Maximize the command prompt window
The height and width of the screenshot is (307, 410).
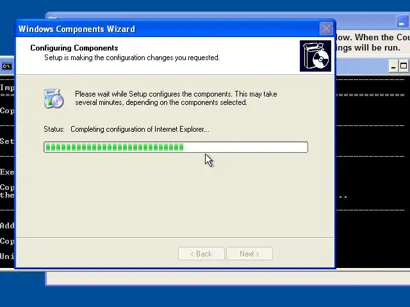(x=404, y=67)
